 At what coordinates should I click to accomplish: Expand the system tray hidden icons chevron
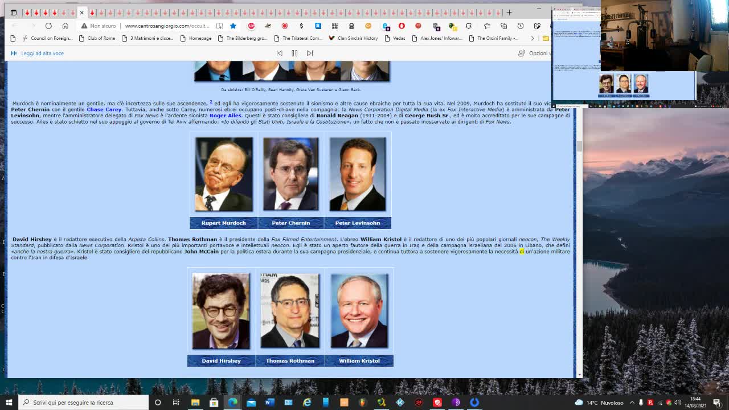click(x=632, y=403)
